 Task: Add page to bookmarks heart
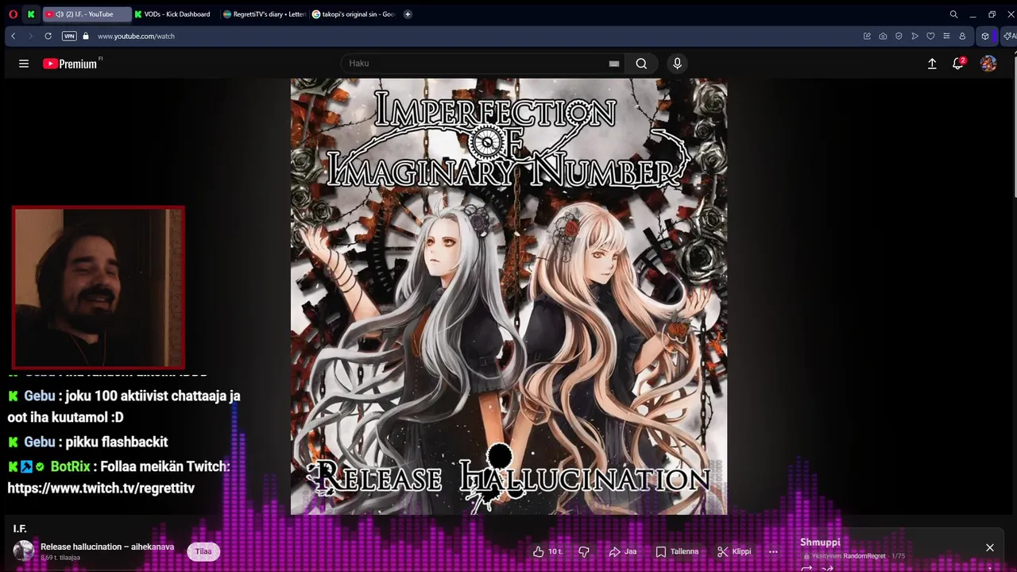930,36
